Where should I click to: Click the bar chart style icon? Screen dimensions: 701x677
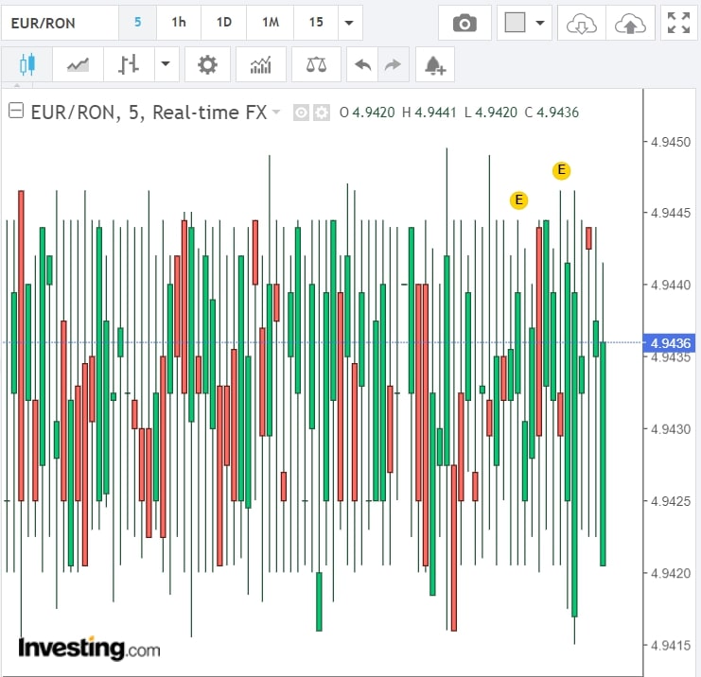click(129, 64)
